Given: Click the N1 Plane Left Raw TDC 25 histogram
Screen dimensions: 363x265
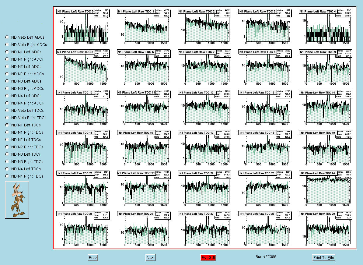Looking at the screenshot, I should coord(83,229).
